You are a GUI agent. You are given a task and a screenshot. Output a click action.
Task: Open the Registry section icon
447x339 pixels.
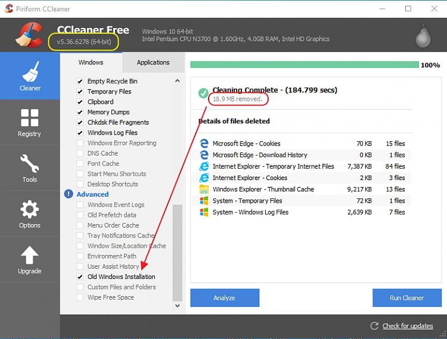[30, 117]
